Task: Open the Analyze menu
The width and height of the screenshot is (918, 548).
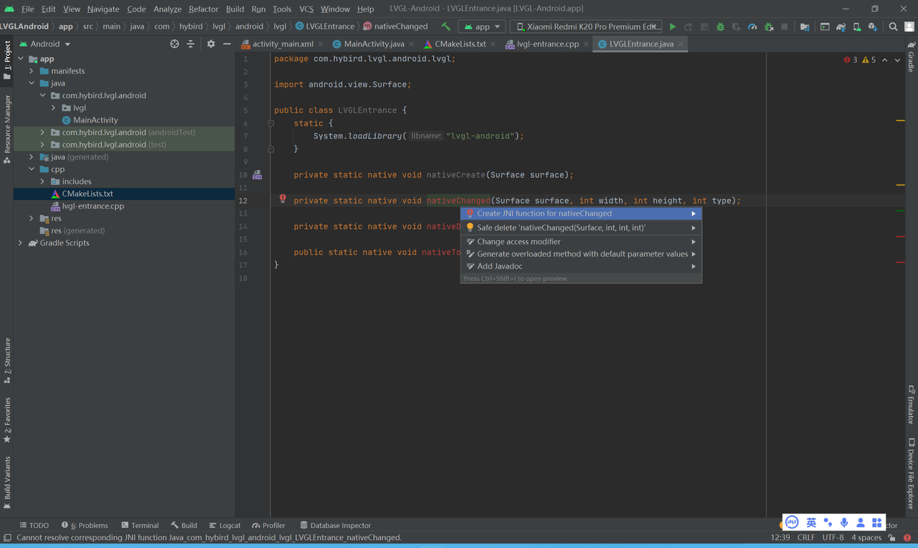Action: [167, 9]
